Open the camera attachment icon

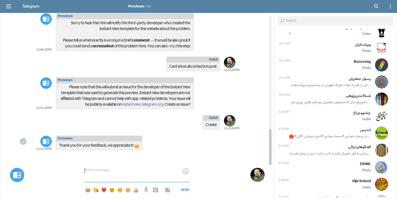(x=155, y=190)
